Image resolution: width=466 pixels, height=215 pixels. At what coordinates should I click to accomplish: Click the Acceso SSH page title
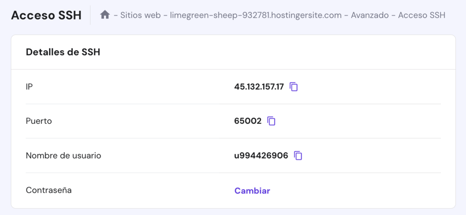click(x=46, y=15)
